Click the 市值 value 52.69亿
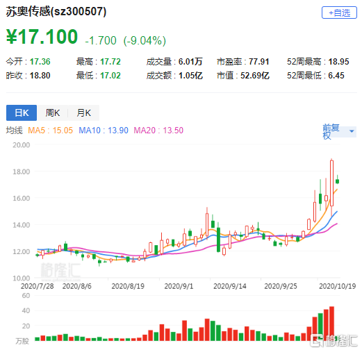The height and width of the screenshot is (352, 362). [255, 76]
